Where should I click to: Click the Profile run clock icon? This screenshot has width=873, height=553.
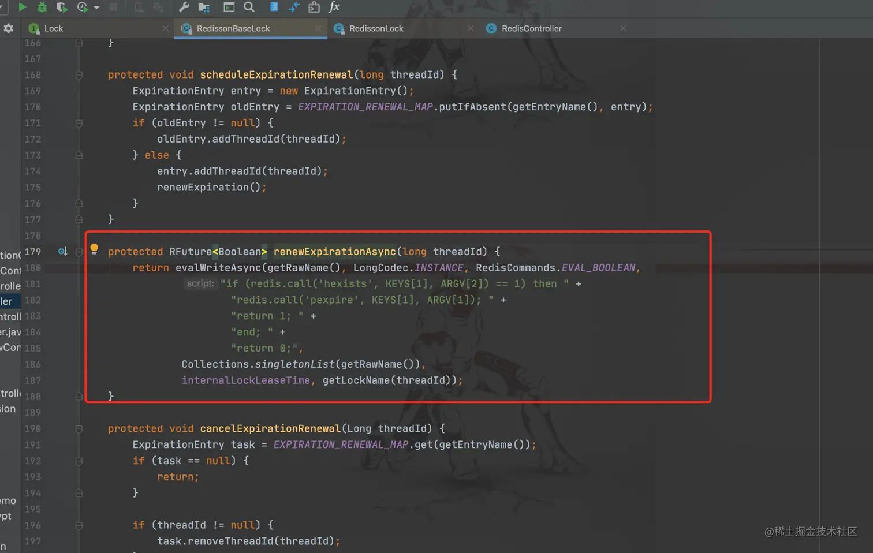83,7
